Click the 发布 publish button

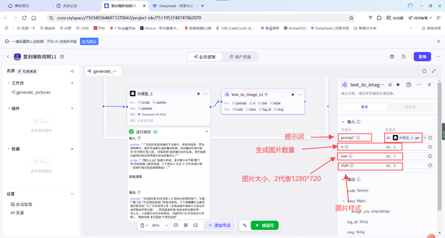tap(422, 56)
